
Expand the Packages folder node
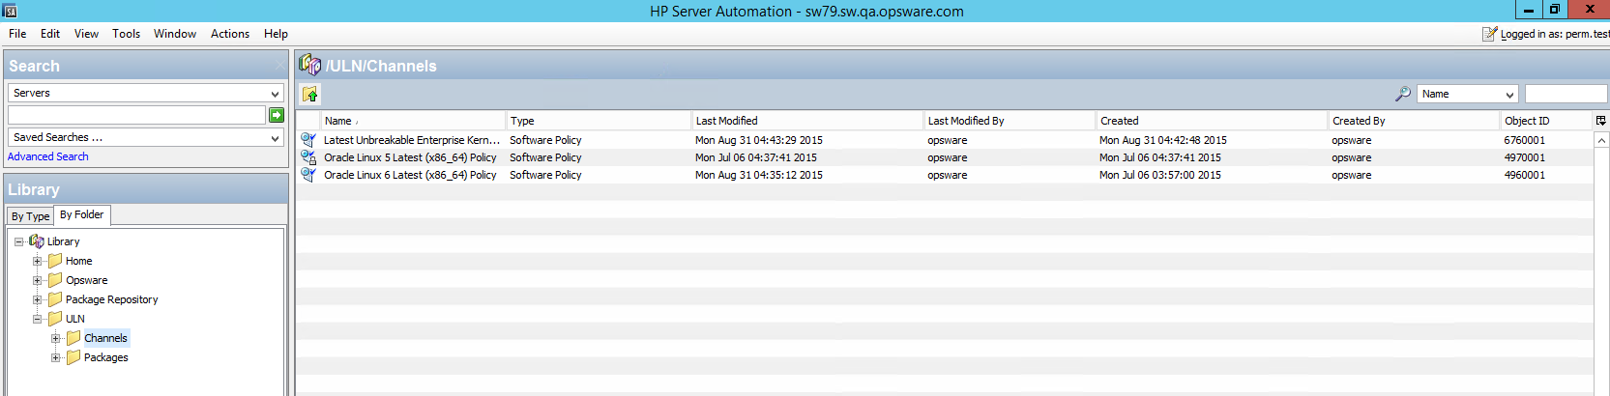(x=56, y=357)
